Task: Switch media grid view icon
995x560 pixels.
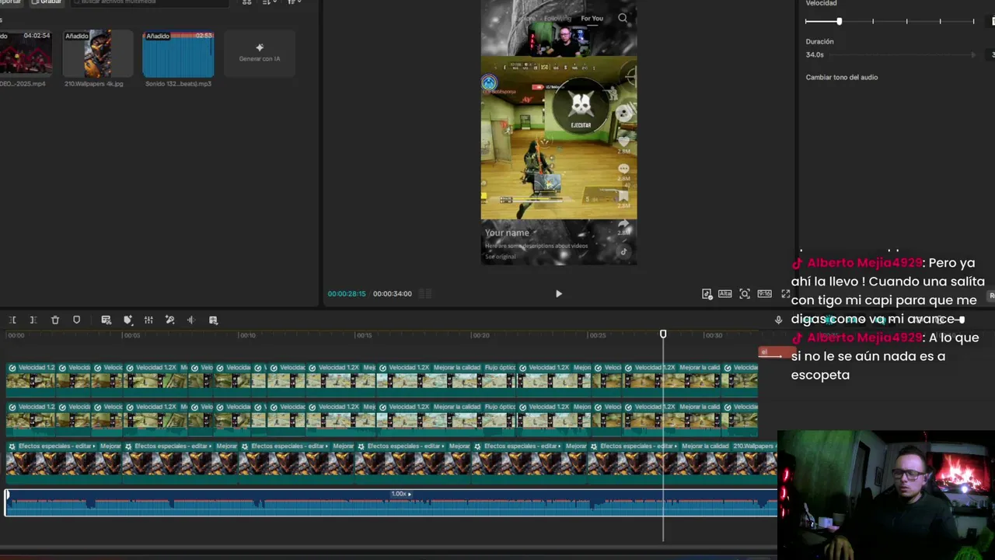Action: pyautogui.click(x=247, y=2)
